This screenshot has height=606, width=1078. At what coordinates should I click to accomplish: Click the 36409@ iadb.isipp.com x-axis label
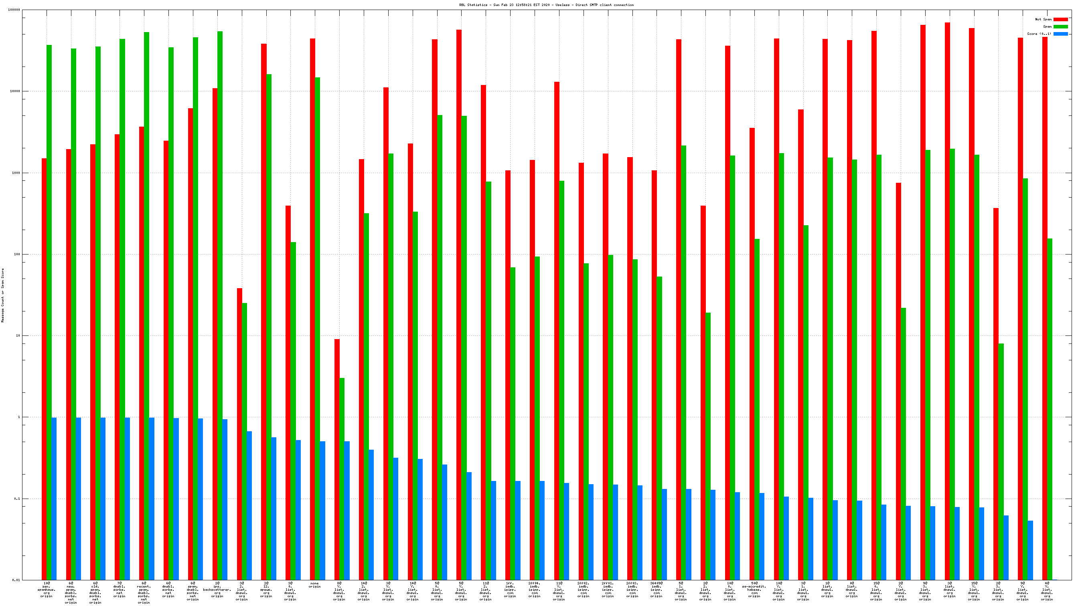(x=656, y=589)
